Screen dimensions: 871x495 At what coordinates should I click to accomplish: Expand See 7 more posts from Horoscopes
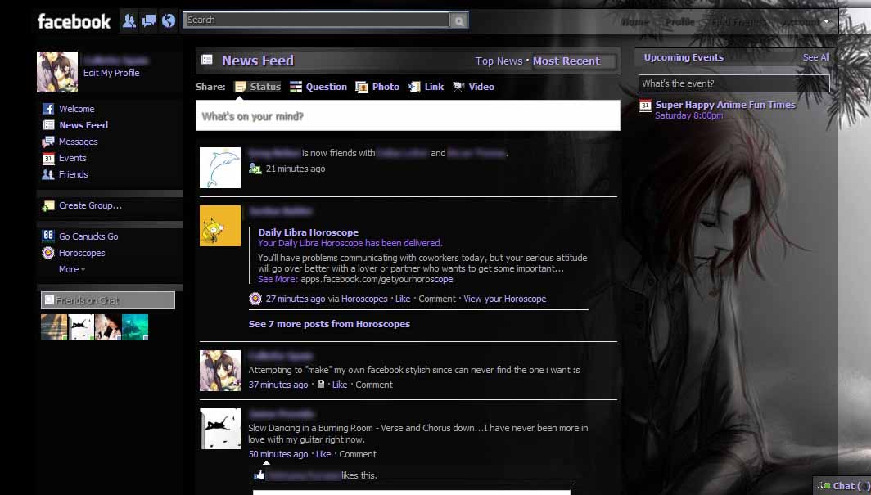pyautogui.click(x=329, y=324)
